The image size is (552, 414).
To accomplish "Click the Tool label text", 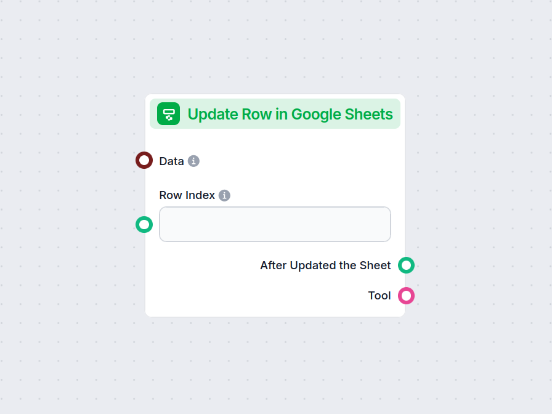I will [x=379, y=296].
